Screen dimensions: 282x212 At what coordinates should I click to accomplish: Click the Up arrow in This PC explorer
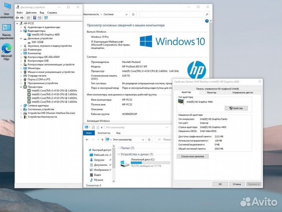tap(103, 139)
